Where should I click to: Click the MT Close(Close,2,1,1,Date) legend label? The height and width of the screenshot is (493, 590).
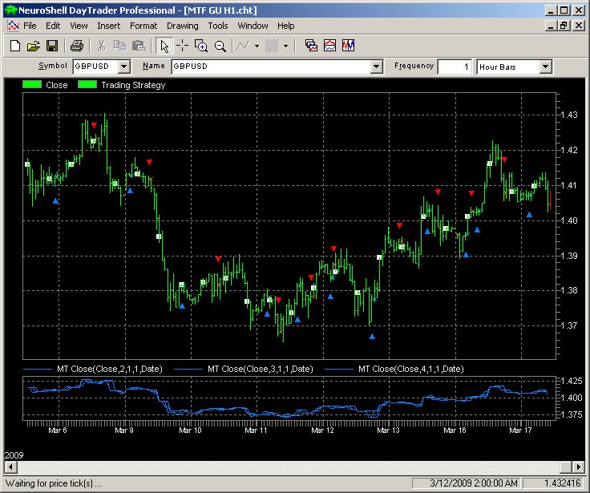(109, 369)
